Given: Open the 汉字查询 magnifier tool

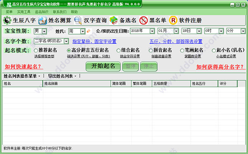Looking at the screenshot, I should (x=78, y=20).
